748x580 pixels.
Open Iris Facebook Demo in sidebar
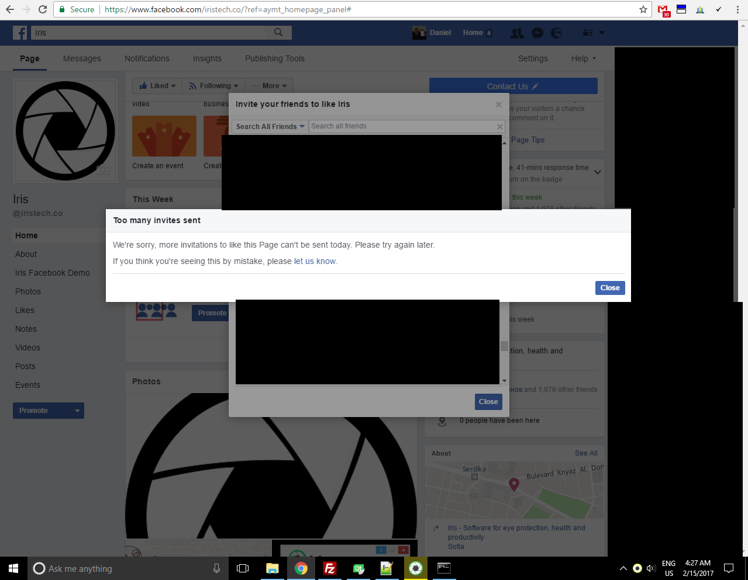(53, 273)
